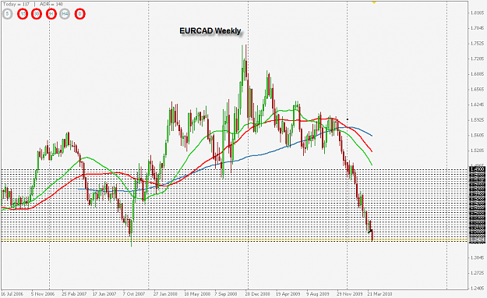
Task: Click the "27 Jan 2008" date label
Action: (165, 293)
